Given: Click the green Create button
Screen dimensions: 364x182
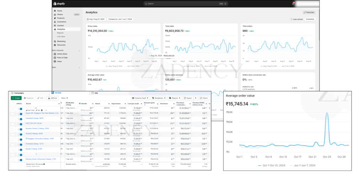Looking at the screenshot, I should tap(16, 98).
